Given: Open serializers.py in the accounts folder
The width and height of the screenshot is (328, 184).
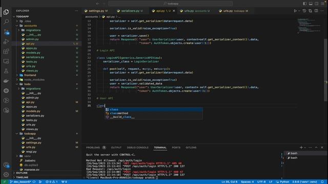Looking at the screenshot, I should [35, 57].
